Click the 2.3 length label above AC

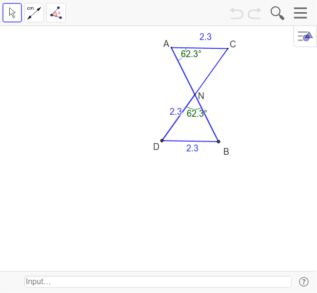click(205, 37)
